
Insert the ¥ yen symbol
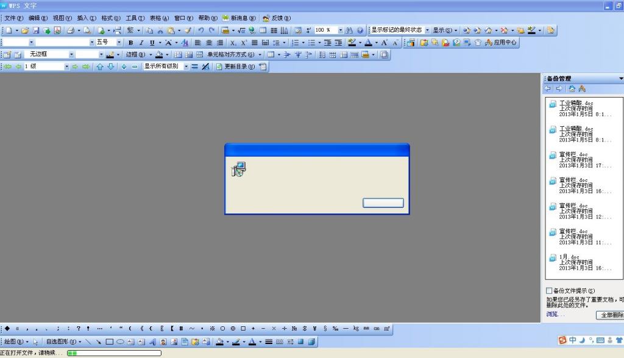[x=315, y=329]
